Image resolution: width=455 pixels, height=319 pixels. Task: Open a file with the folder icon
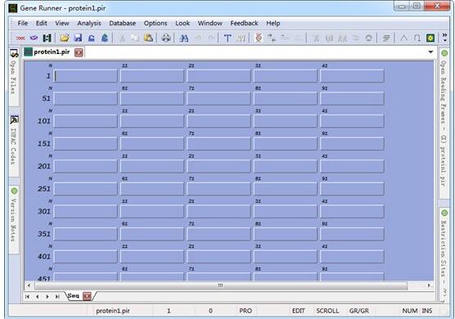tap(65, 38)
